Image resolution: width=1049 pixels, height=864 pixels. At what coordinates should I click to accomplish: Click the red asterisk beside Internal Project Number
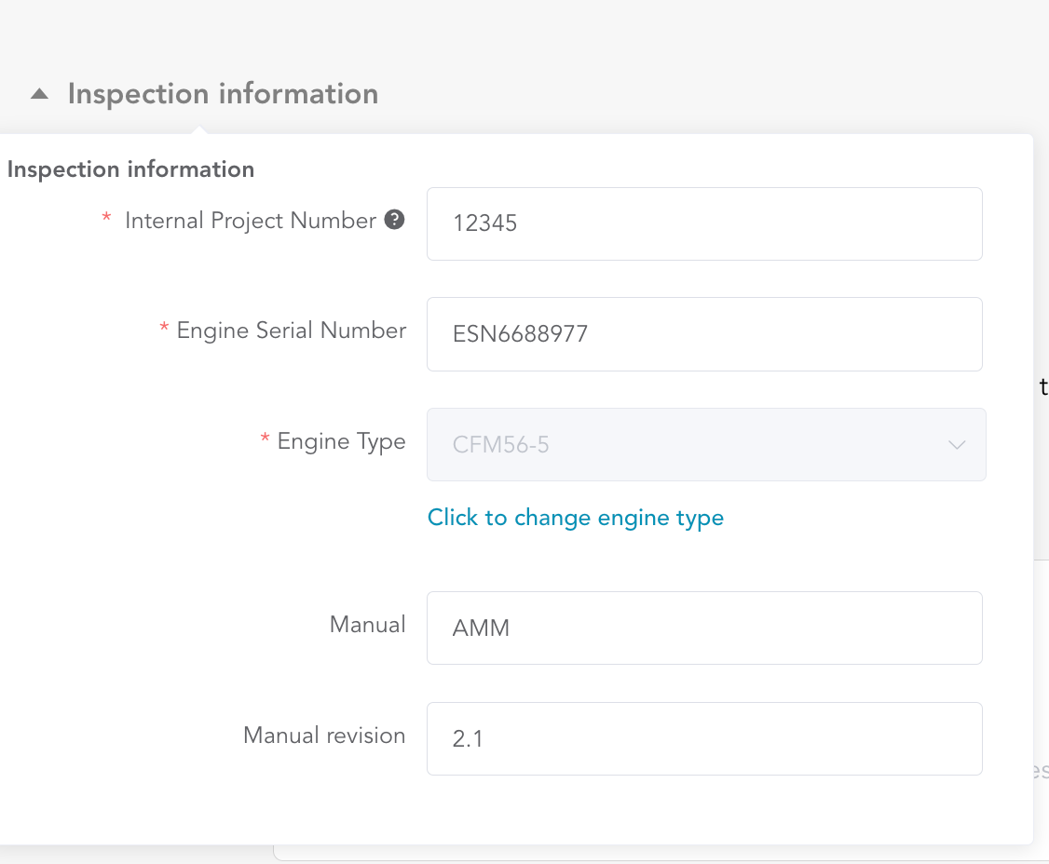[106, 219]
